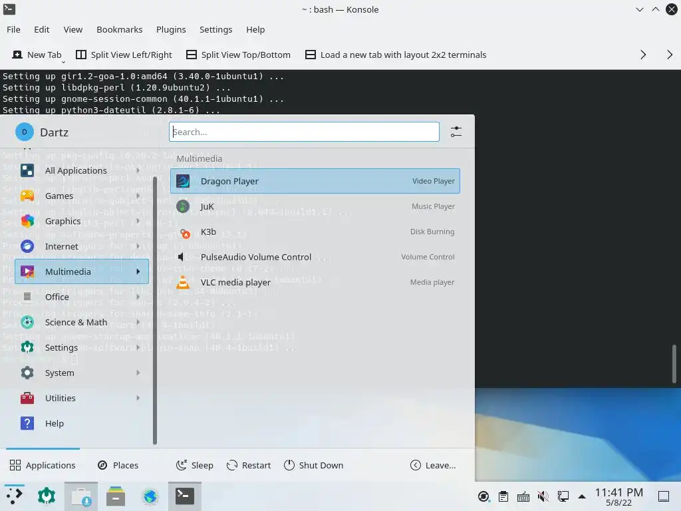Open the Bookmarks menu in Konsole
The image size is (681, 511).
[x=120, y=29]
